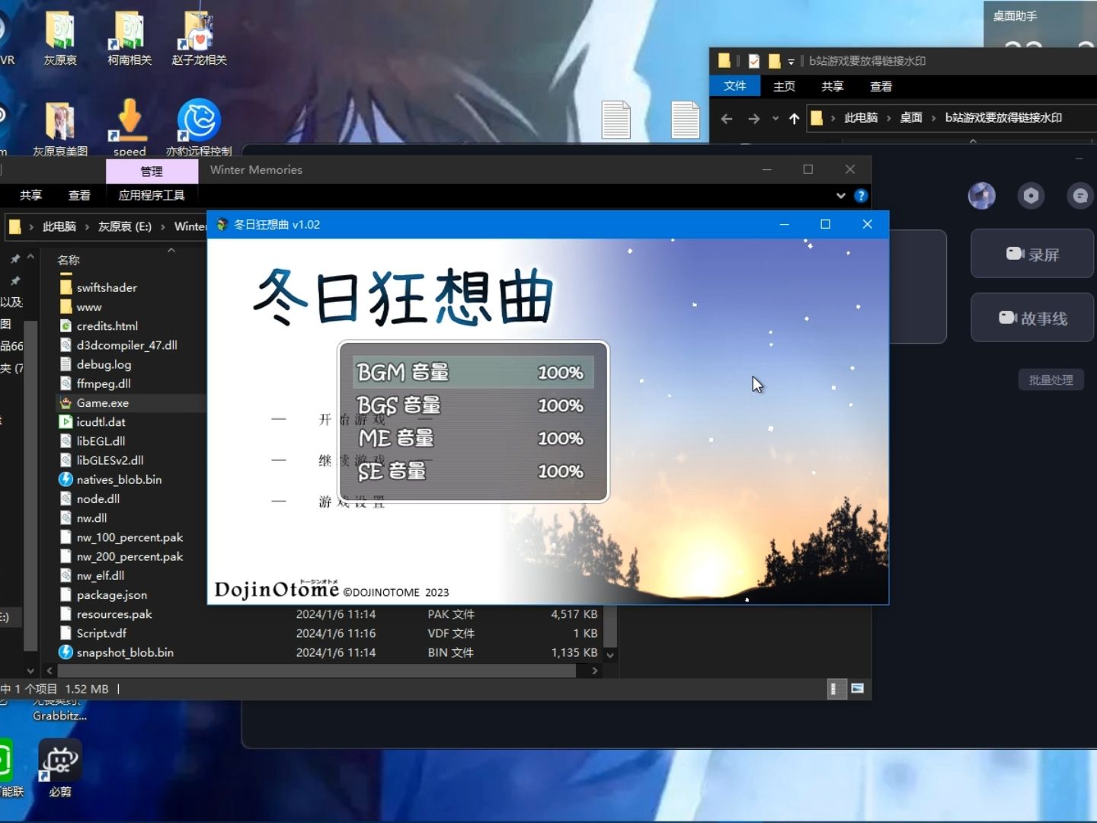This screenshot has height=823, width=1097.
Task: Open the round menu icon beside settings
Action: (1079, 196)
